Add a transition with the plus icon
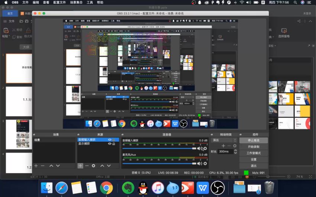The height and width of the screenshot is (197, 316). pos(223,146)
